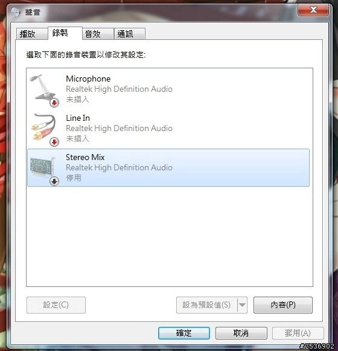Select the Line In device name
The height and width of the screenshot is (351, 338).
pos(78,118)
